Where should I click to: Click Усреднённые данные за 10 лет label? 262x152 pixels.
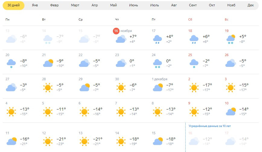click(210, 126)
